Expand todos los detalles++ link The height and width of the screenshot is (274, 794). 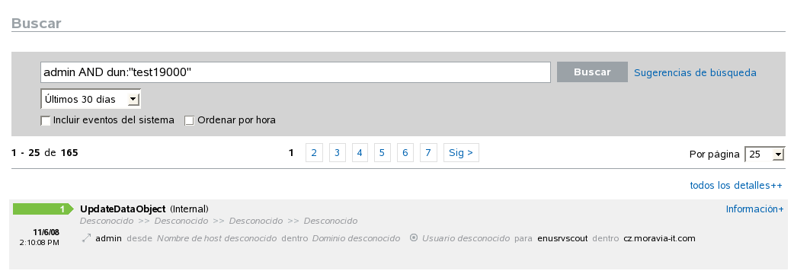click(736, 186)
